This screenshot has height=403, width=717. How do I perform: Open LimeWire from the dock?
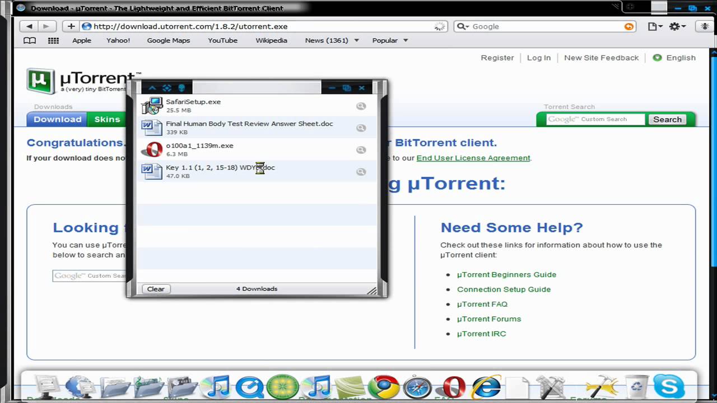click(x=282, y=387)
